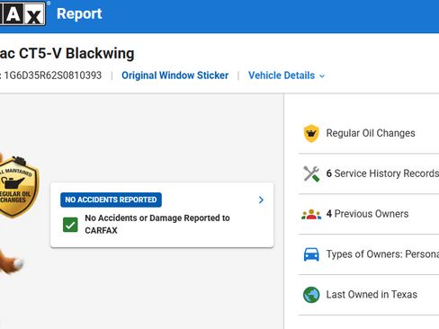Click the CARFAX logo in header

[22, 13]
